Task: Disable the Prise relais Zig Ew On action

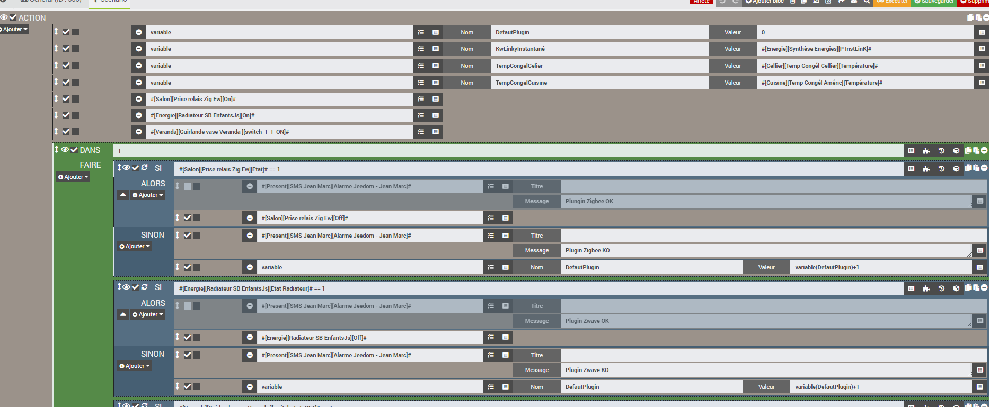Action: (x=66, y=98)
